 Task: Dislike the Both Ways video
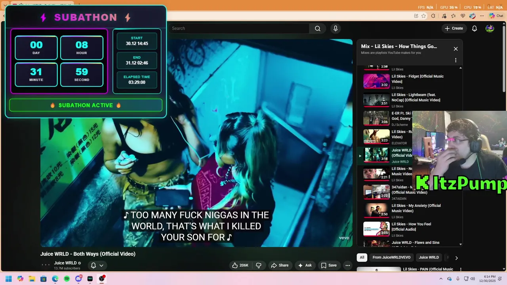point(259,265)
